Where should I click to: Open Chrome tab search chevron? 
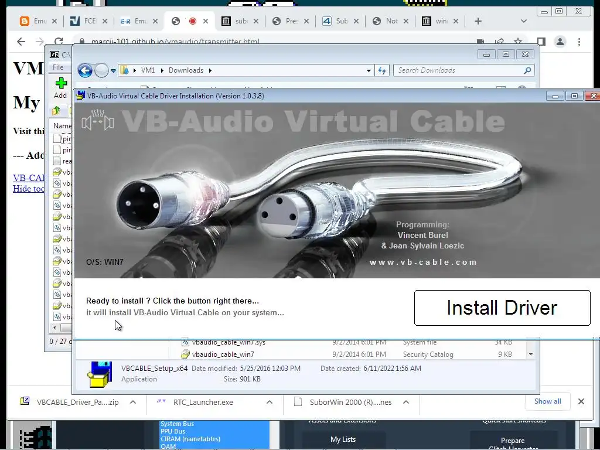pos(524,21)
